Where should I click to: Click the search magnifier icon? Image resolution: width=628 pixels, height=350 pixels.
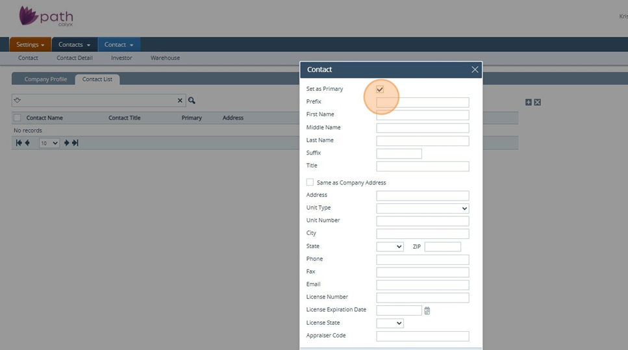[x=192, y=101]
